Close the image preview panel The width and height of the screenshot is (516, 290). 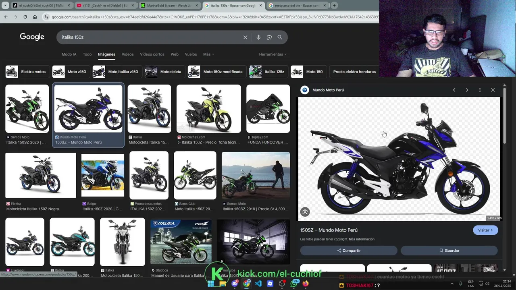tap(493, 90)
